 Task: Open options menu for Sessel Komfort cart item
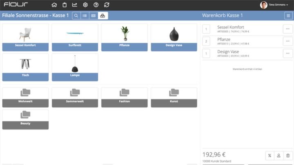coord(287,29)
